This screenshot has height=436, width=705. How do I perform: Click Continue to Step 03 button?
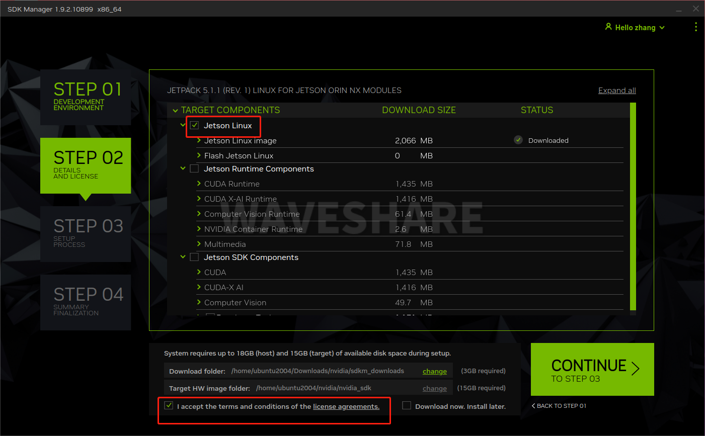592,369
